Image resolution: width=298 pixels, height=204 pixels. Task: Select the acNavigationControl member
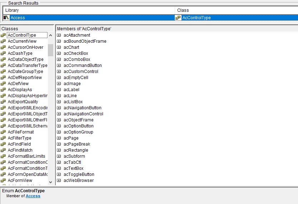pyautogui.click(x=83, y=114)
